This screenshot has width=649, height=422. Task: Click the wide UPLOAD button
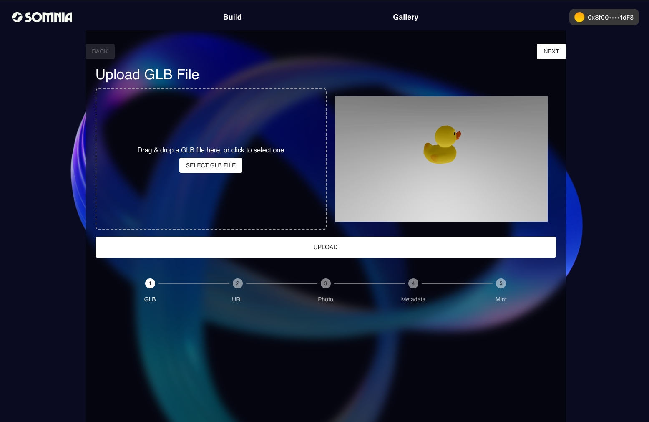[x=325, y=247]
